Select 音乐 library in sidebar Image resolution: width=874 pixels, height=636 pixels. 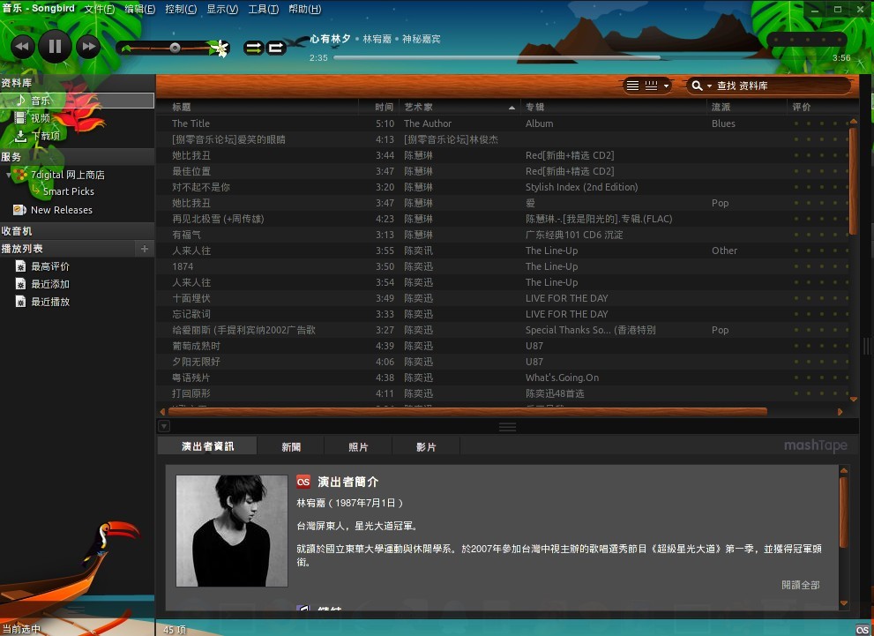coord(78,101)
